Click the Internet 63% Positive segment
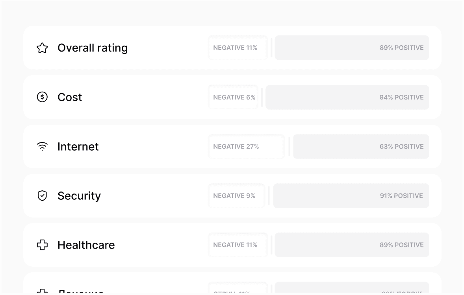The image size is (464, 295). (361, 146)
